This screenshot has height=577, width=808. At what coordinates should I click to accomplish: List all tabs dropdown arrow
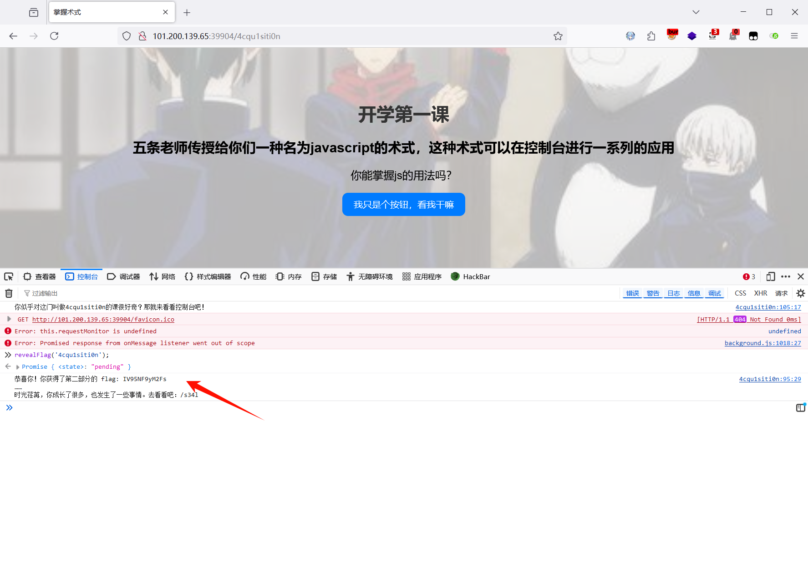coord(696,12)
